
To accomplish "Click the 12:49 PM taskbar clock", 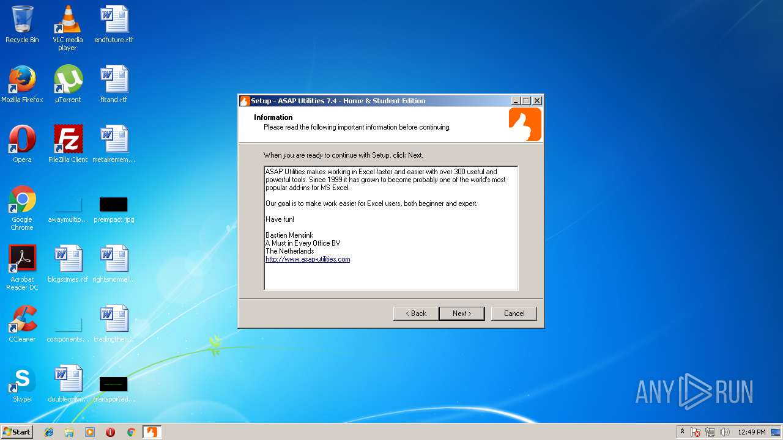I will (x=751, y=432).
